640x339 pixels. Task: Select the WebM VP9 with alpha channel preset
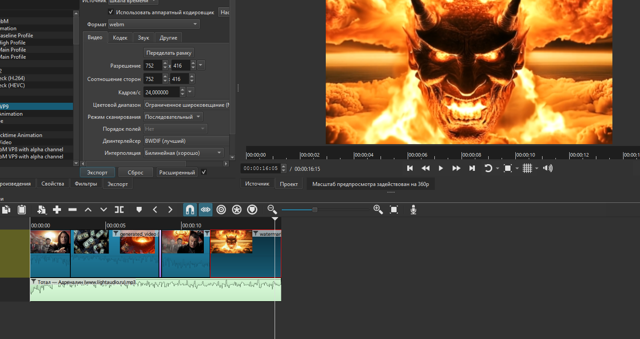click(36, 157)
